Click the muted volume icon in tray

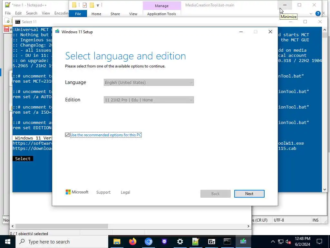[288, 242]
